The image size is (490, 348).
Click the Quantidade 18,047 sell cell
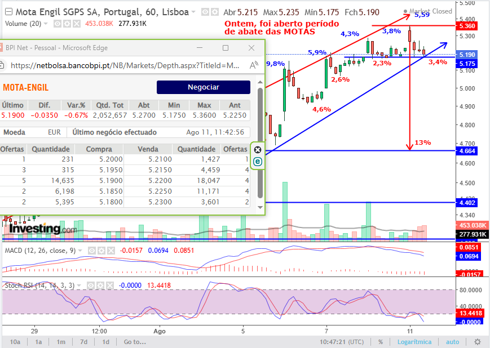(209, 181)
